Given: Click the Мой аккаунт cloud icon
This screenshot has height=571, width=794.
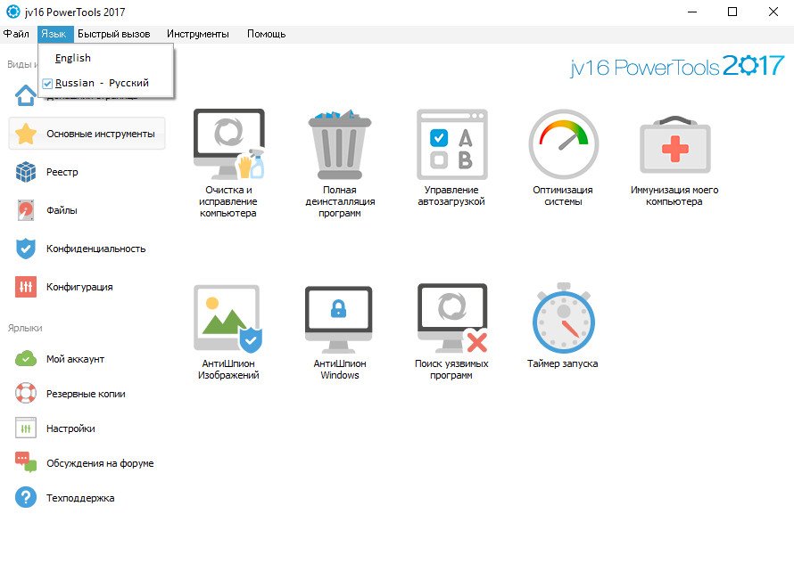Looking at the screenshot, I should (x=25, y=359).
